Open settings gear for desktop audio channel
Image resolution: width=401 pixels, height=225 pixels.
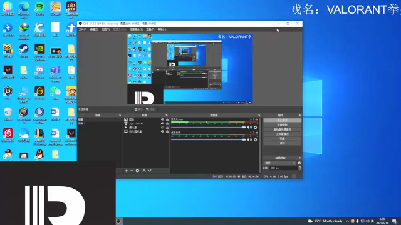[x=255, y=139]
